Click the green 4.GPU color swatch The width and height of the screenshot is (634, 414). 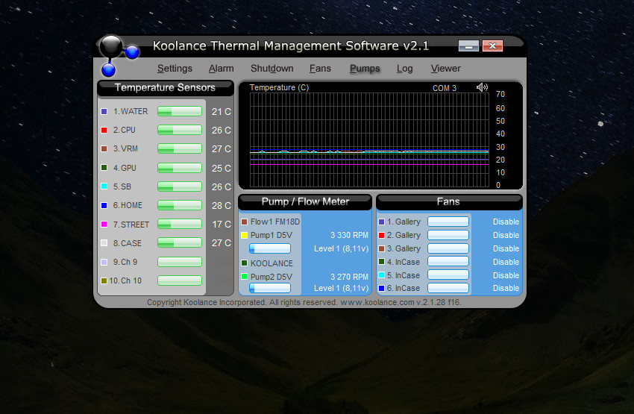click(x=104, y=167)
